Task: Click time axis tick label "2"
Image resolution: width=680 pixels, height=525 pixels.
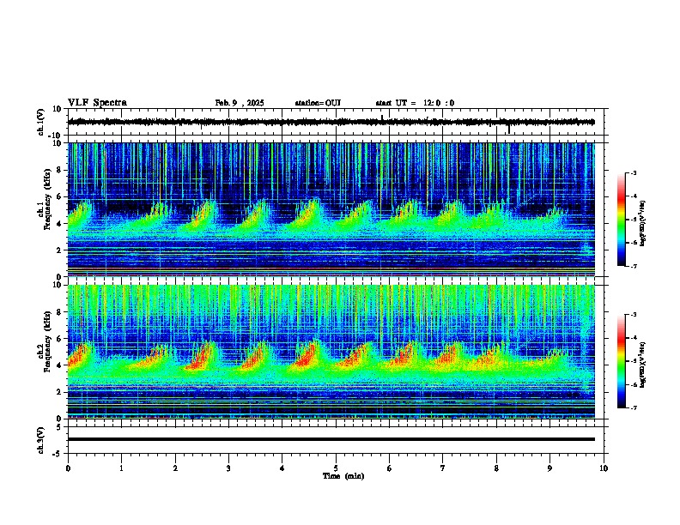Action: pos(175,468)
